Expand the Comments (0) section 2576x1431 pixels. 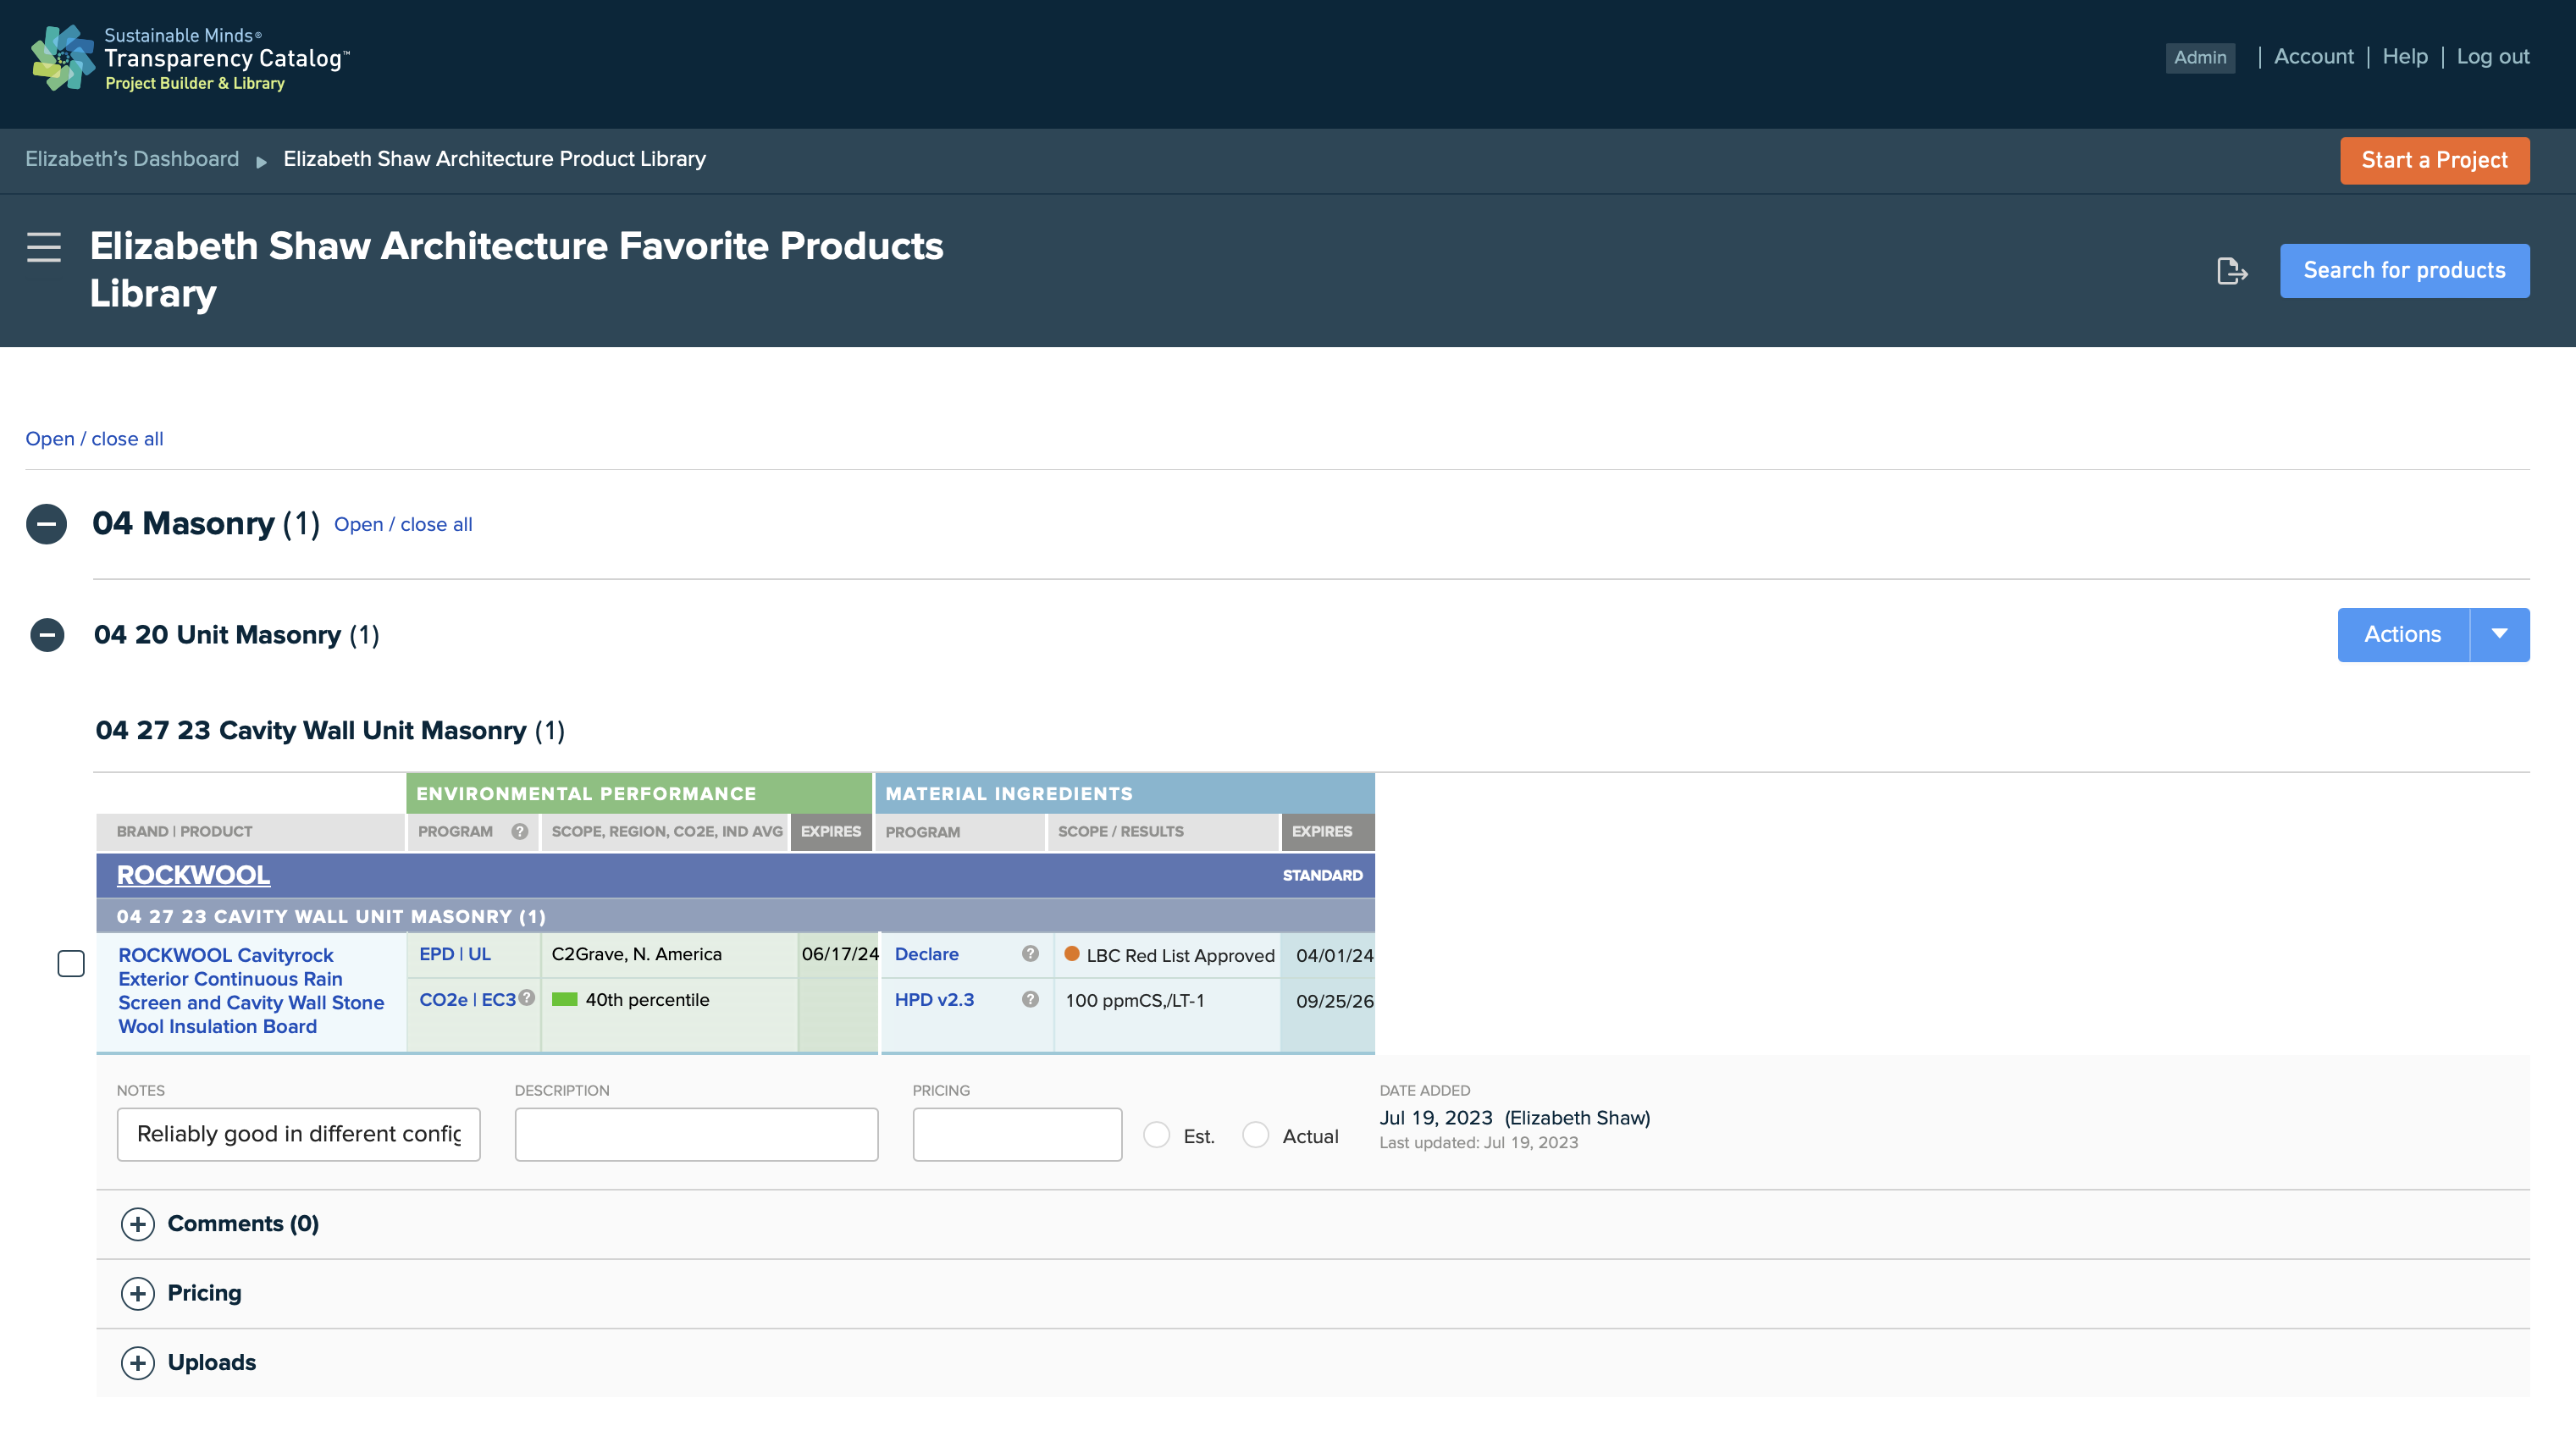(x=138, y=1224)
